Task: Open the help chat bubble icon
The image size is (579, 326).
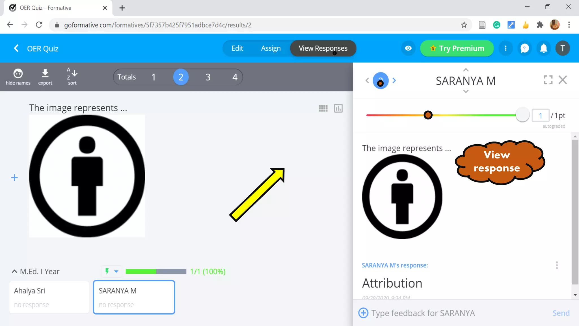Action: pos(525,48)
